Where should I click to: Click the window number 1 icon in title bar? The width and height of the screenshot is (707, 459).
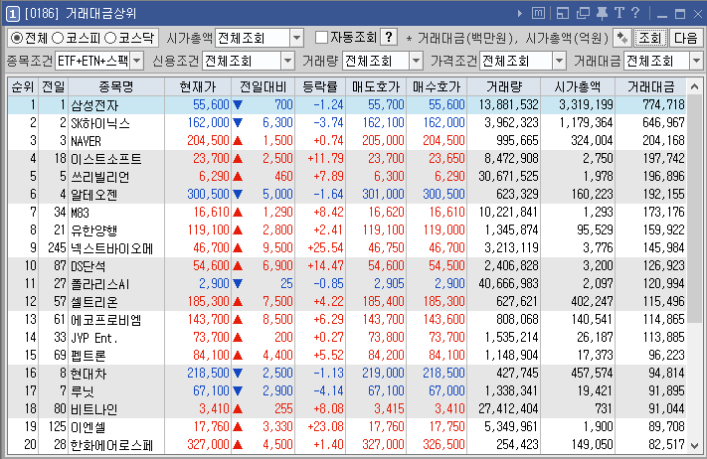[x=12, y=14]
